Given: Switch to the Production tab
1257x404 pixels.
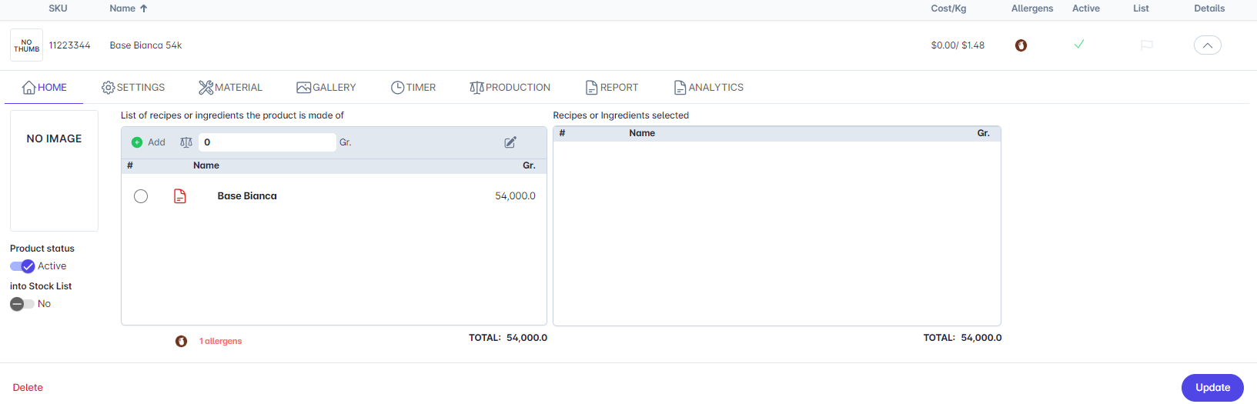Looking at the screenshot, I should [510, 88].
